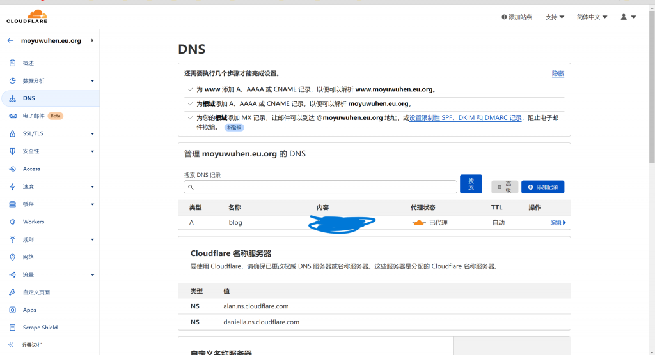Click the orange proxied cloud icon
The width and height of the screenshot is (655, 355).
[x=419, y=223]
